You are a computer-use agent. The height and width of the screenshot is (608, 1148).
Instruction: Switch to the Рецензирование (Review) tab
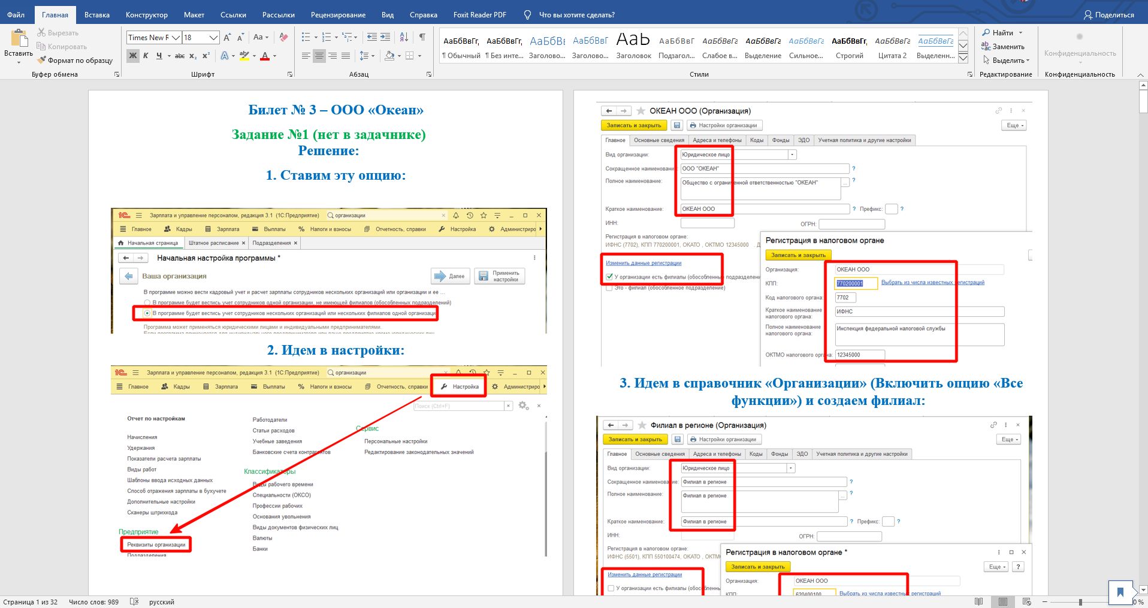339,15
